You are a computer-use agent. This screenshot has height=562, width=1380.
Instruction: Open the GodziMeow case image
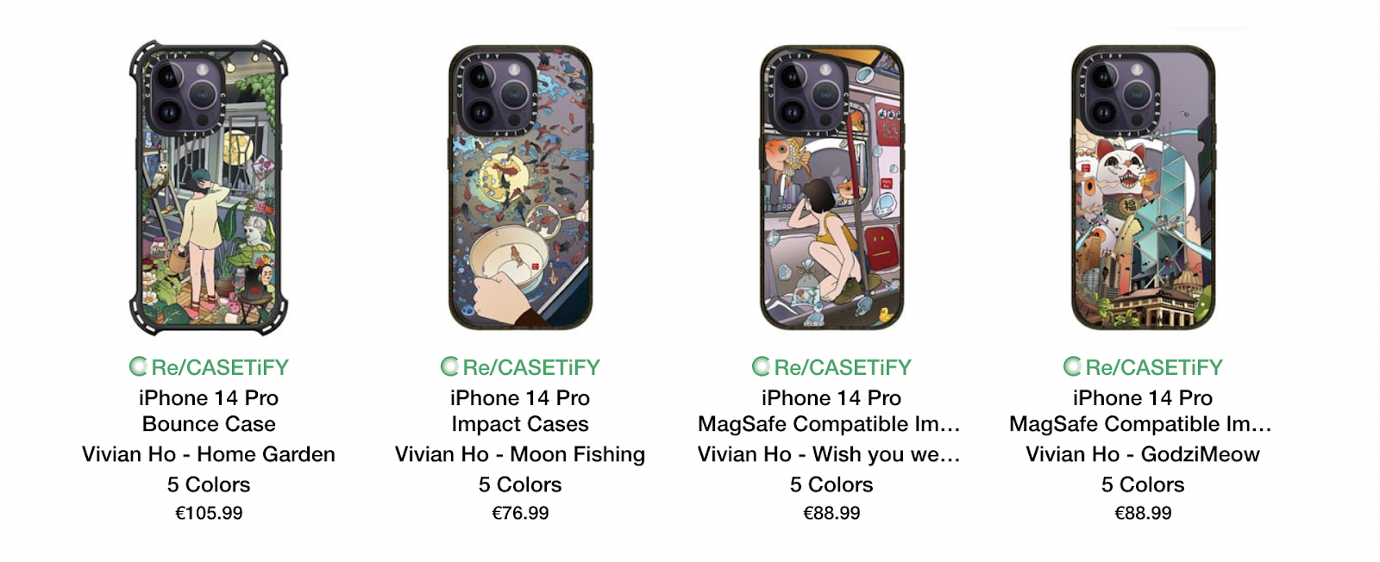1143,187
